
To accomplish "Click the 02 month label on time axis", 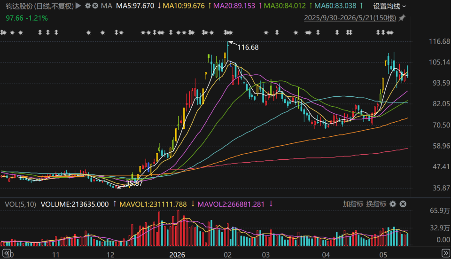I will tap(228, 255).
